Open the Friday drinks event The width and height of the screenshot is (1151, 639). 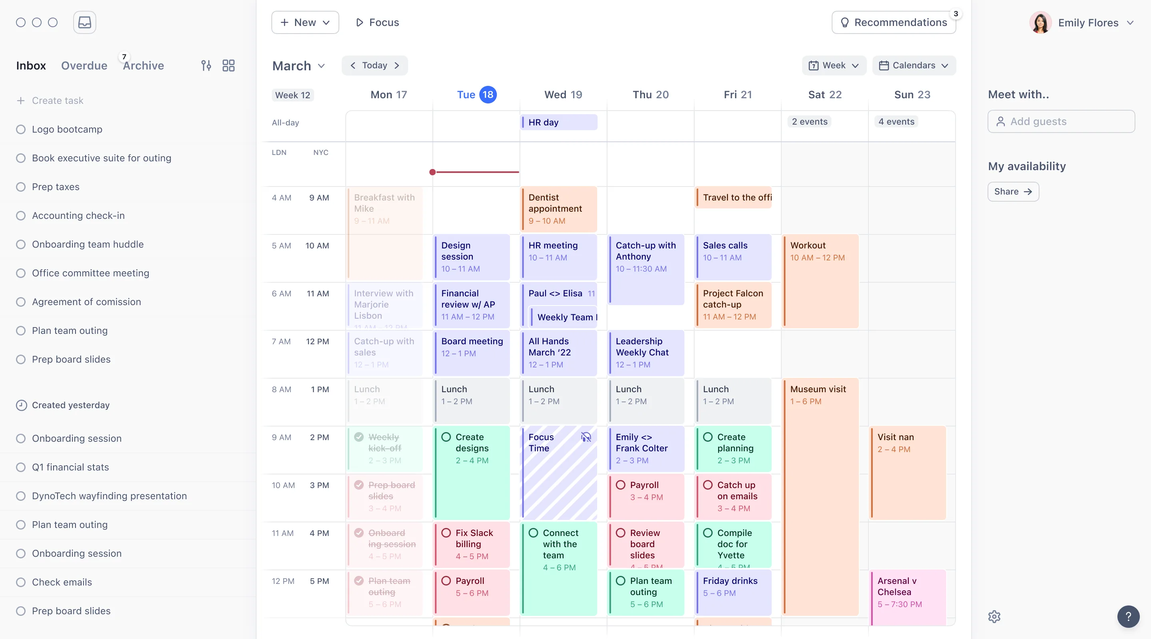[x=733, y=593]
